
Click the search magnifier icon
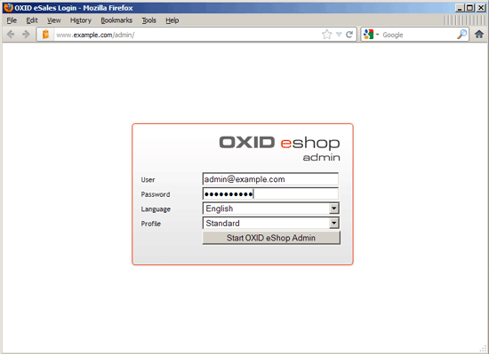[x=461, y=35]
